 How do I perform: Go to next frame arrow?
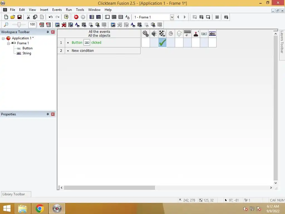[x=185, y=17]
